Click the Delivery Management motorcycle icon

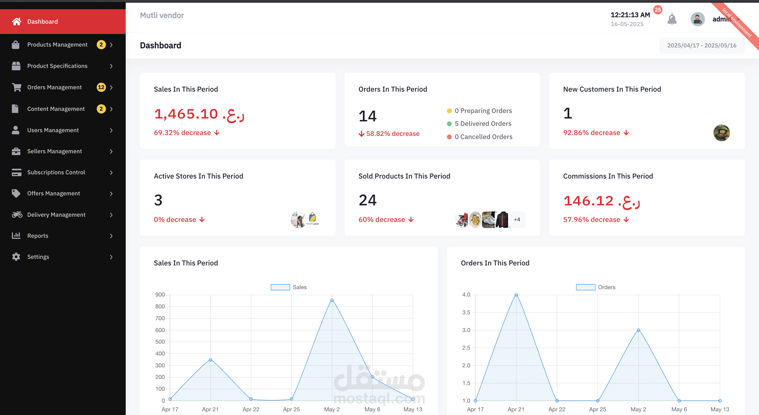click(17, 215)
